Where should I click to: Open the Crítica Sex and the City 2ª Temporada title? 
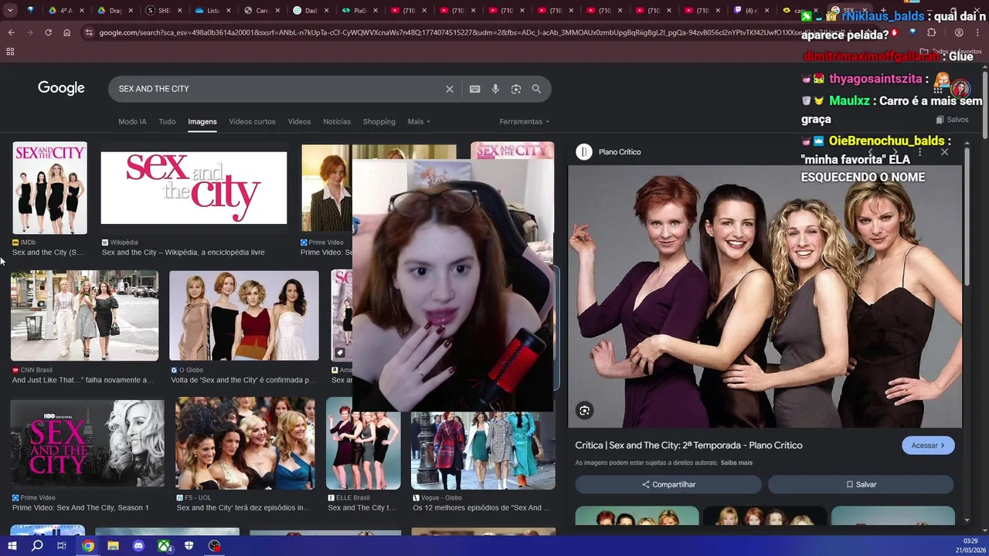click(x=688, y=446)
